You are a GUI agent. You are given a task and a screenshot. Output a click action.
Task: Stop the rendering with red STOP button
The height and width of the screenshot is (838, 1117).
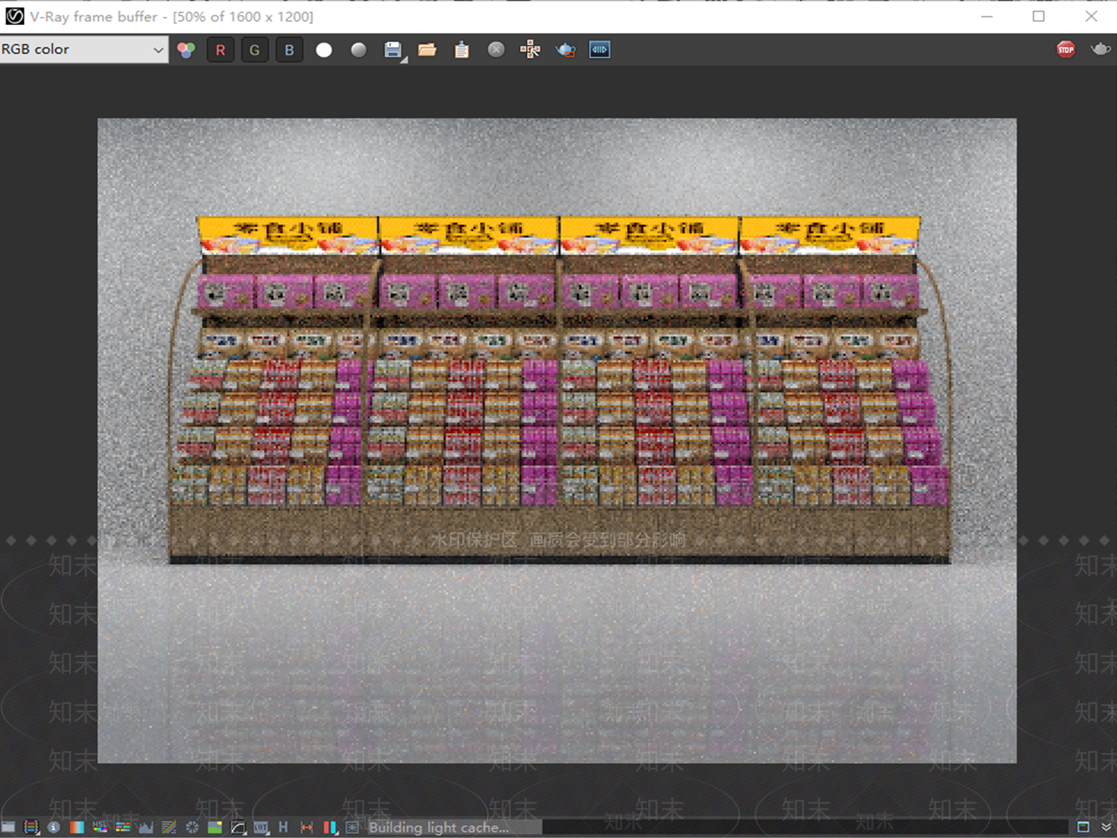tap(1066, 50)
